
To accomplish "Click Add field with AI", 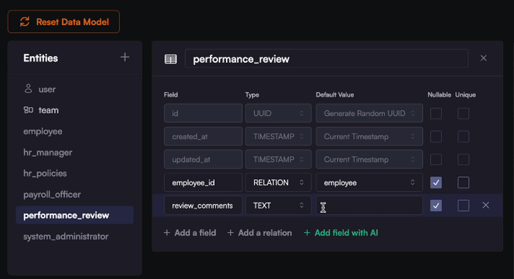I will click(341, 233).
